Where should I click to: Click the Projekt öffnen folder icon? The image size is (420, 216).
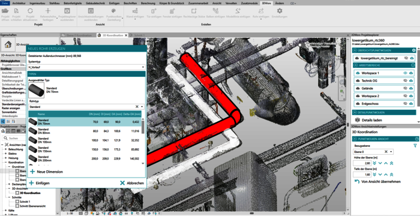point(5,11)
